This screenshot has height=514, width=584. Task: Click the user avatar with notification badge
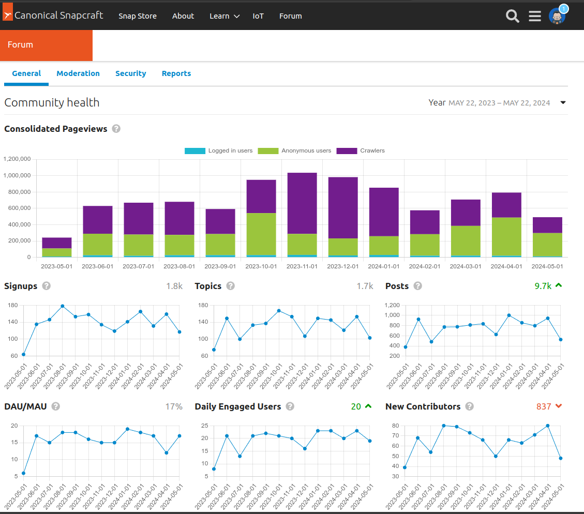tap(557, 16)
